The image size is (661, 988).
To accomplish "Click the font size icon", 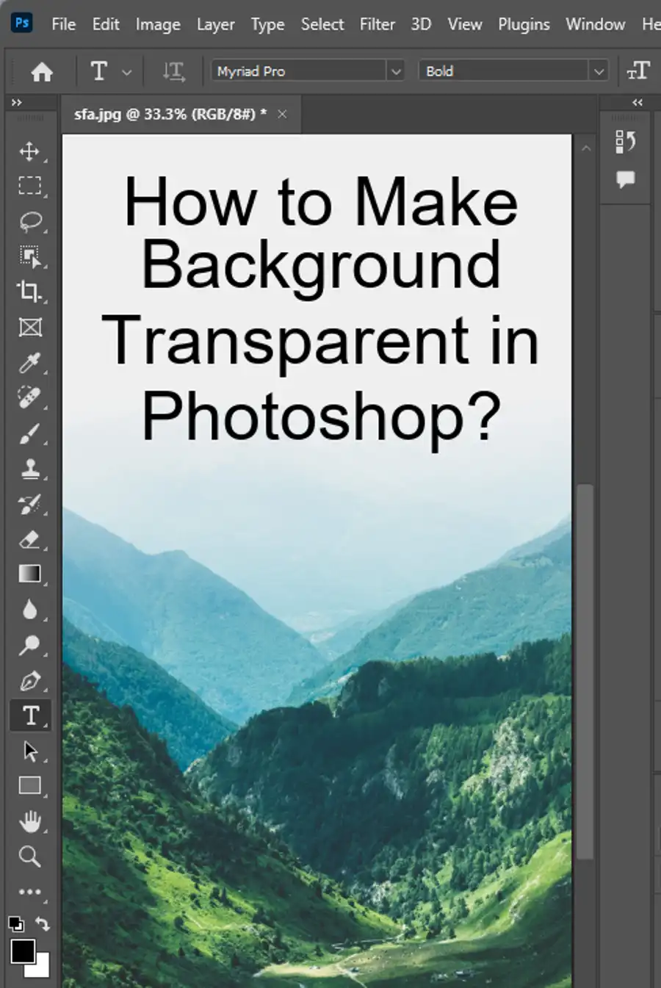I will coord(638,71).
